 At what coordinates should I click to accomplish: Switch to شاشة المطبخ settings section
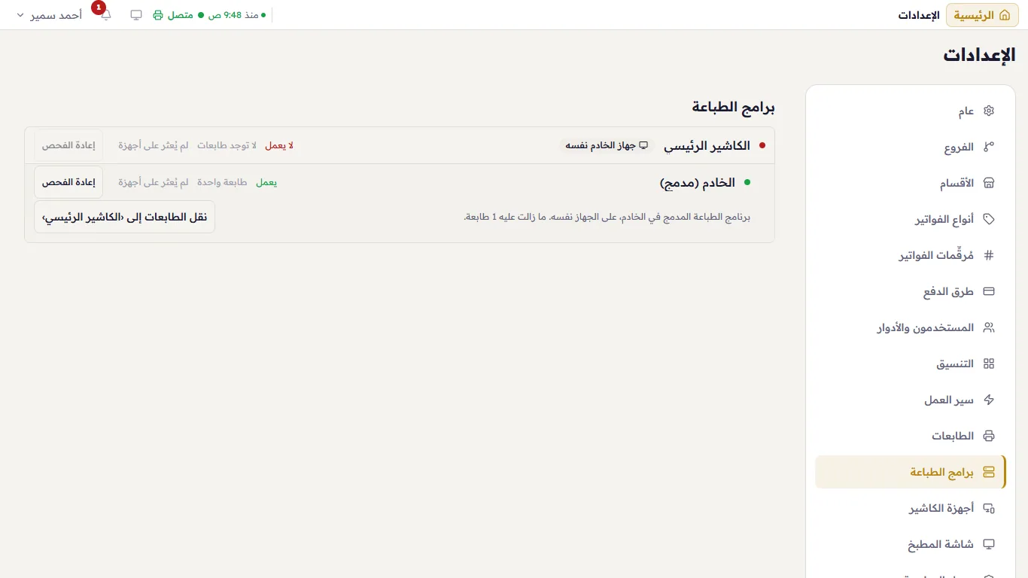[x=911, y=545]
